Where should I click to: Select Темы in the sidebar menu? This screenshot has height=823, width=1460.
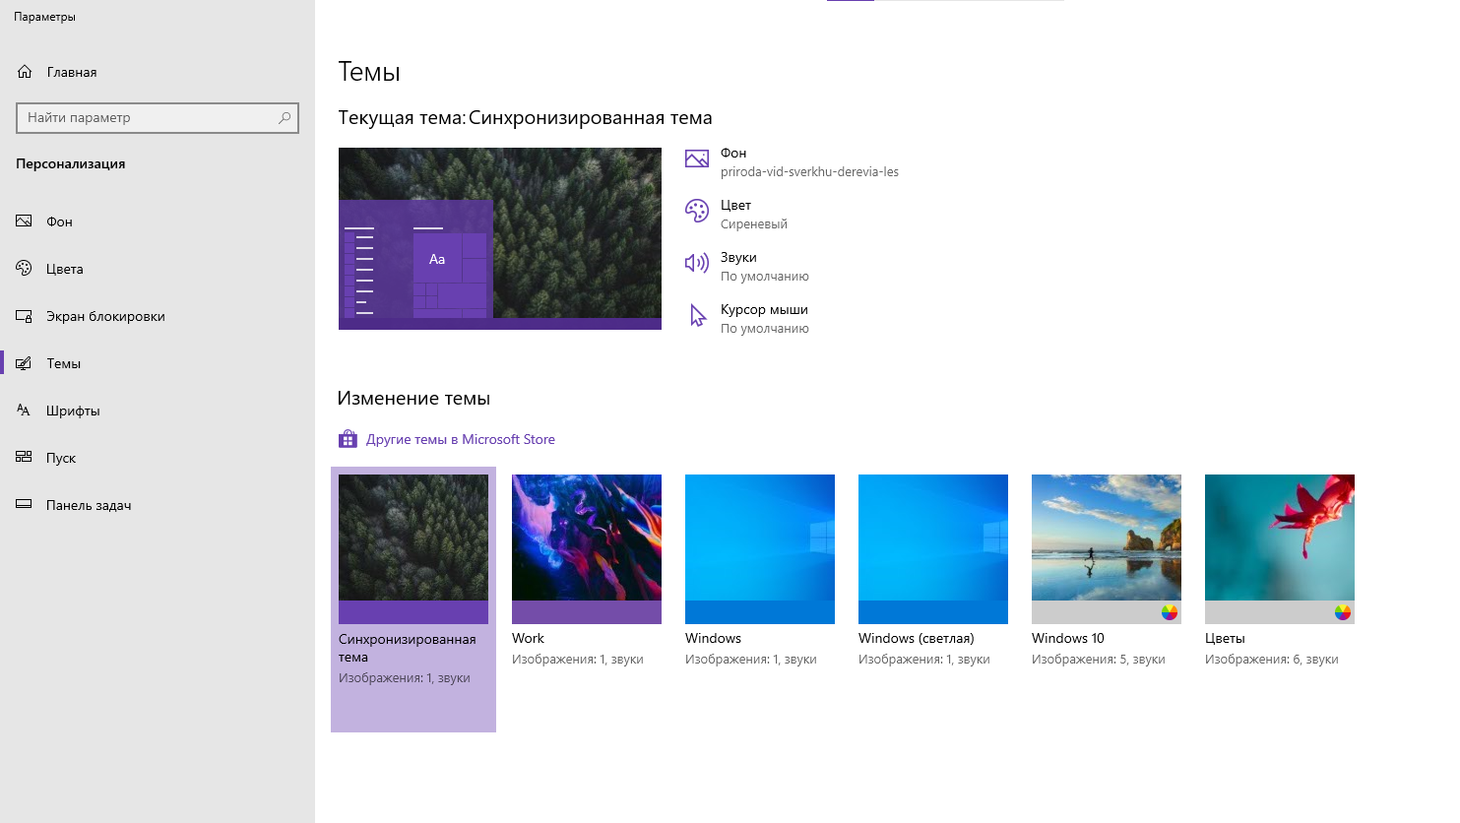pyautogui.click(x=64, y=363)
